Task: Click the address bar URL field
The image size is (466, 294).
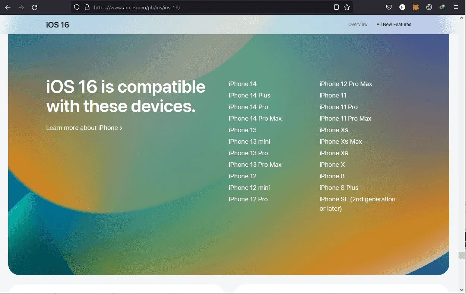Action: (212, 7)
